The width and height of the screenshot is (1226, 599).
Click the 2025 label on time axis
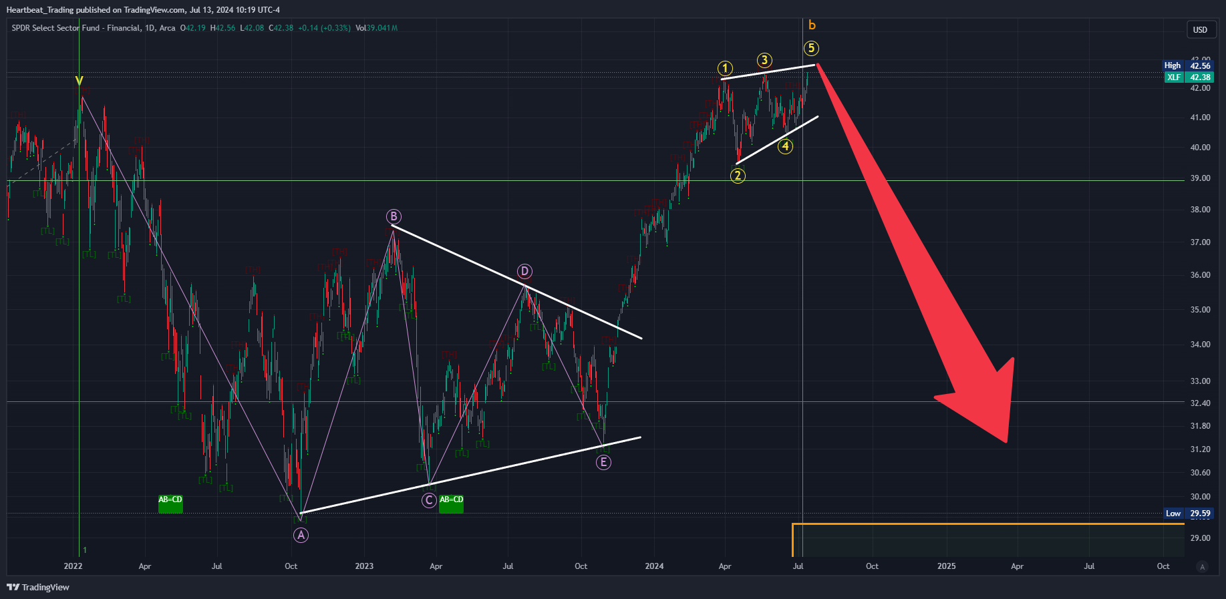(946, 566)
